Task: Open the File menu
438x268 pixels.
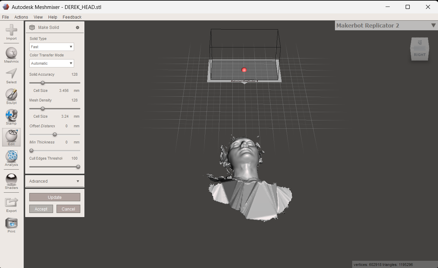Action: point(6,17)
